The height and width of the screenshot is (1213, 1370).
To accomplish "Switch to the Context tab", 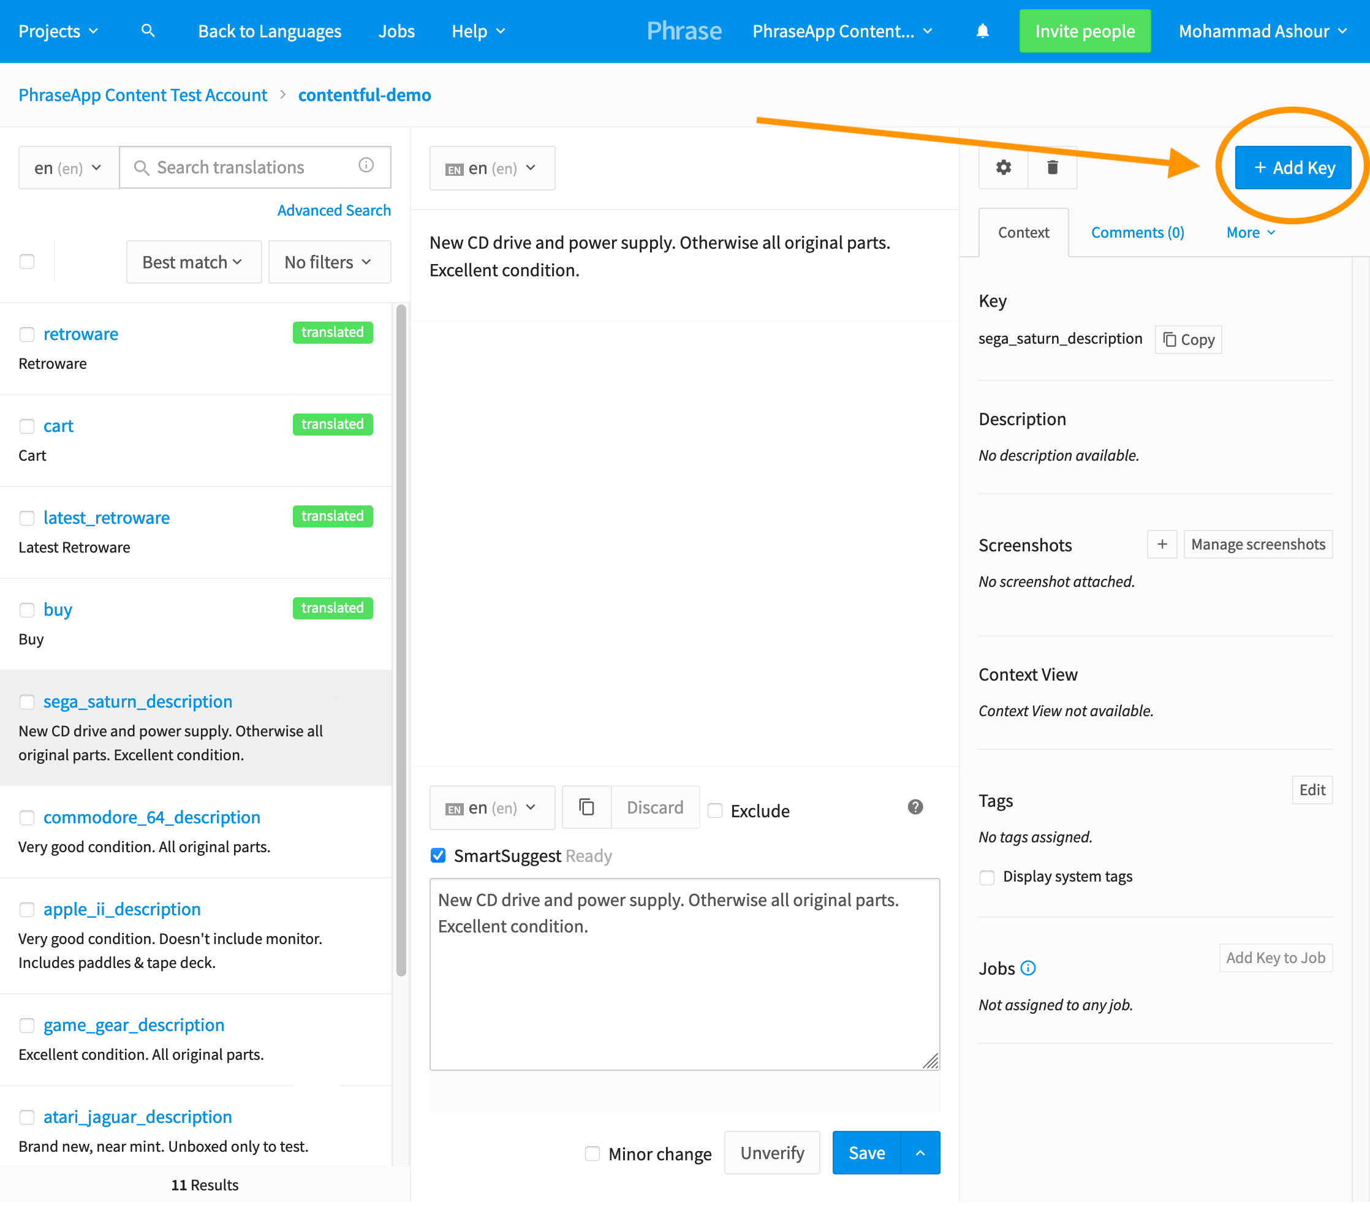I will pyautogui.click(x=1023, y=233).
